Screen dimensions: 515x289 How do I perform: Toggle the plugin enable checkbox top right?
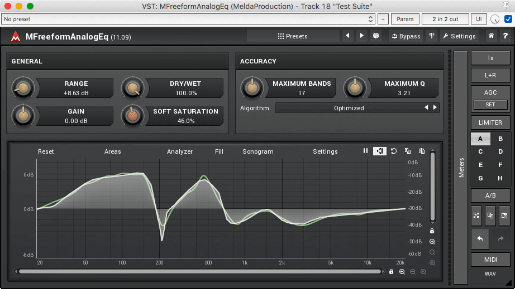tap(508, 19)
